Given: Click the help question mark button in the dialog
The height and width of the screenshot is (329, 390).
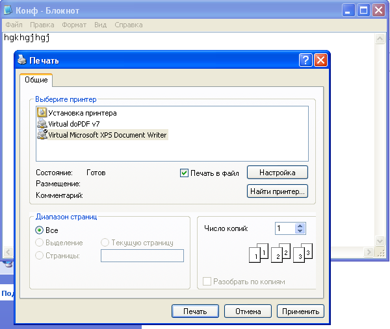Looking at the screenshot, I should point(305,60).
